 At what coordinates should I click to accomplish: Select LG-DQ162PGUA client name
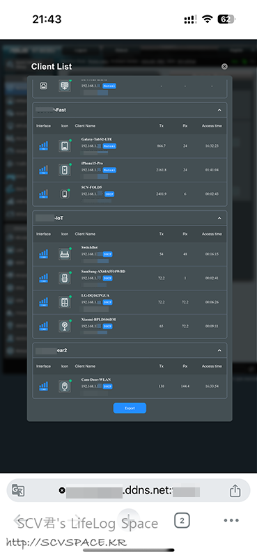click(x=96, y=295)
